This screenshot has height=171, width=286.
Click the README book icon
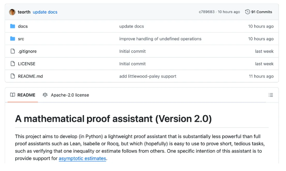point(13,95)
